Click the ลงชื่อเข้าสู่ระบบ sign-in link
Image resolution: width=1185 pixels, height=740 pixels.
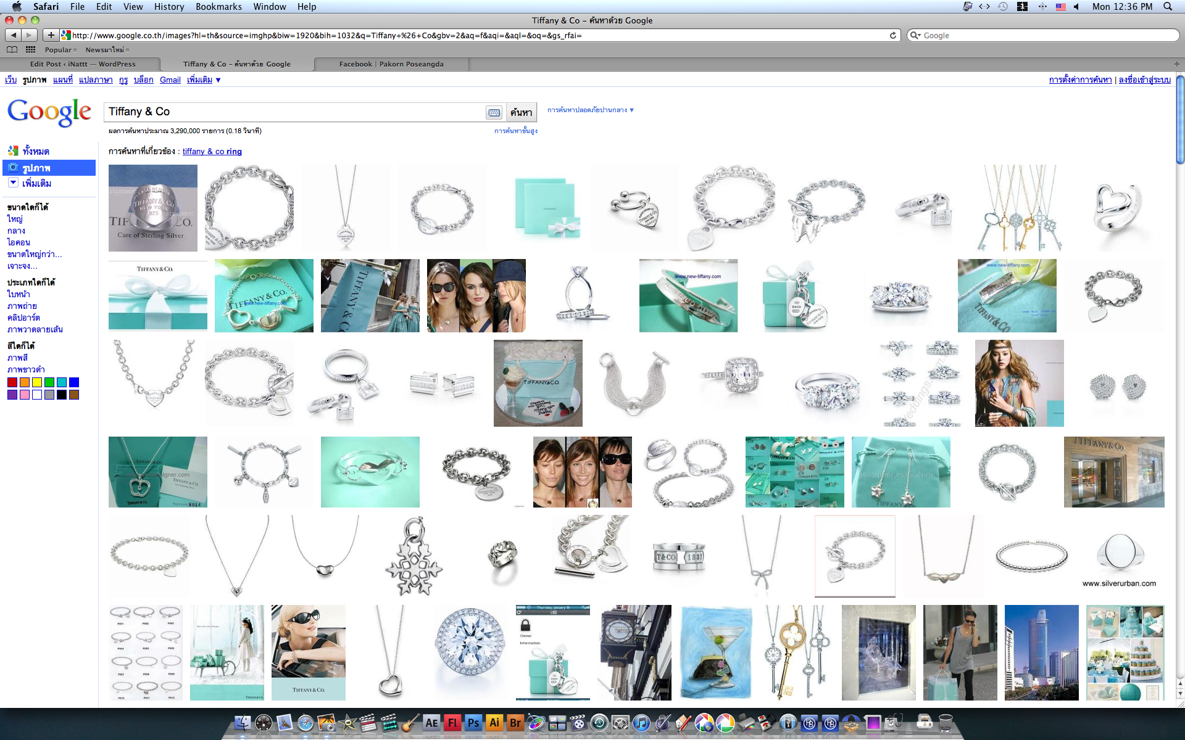tap(1145, 80)
